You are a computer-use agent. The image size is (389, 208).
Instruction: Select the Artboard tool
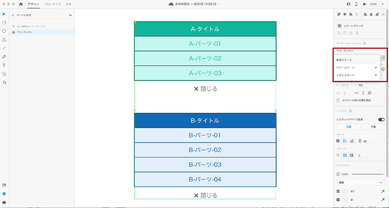coord(4,74)
